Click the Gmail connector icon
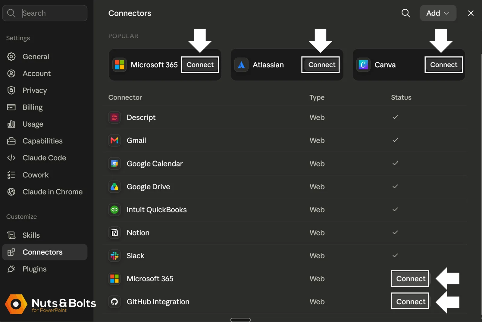This screenshot has width=482, height=322. click(x=114, y=140)
